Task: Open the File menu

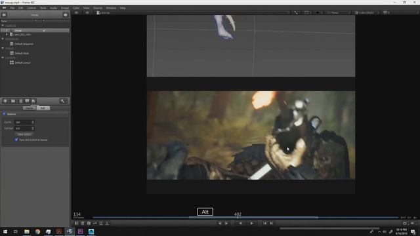Action: pos(12,8)
